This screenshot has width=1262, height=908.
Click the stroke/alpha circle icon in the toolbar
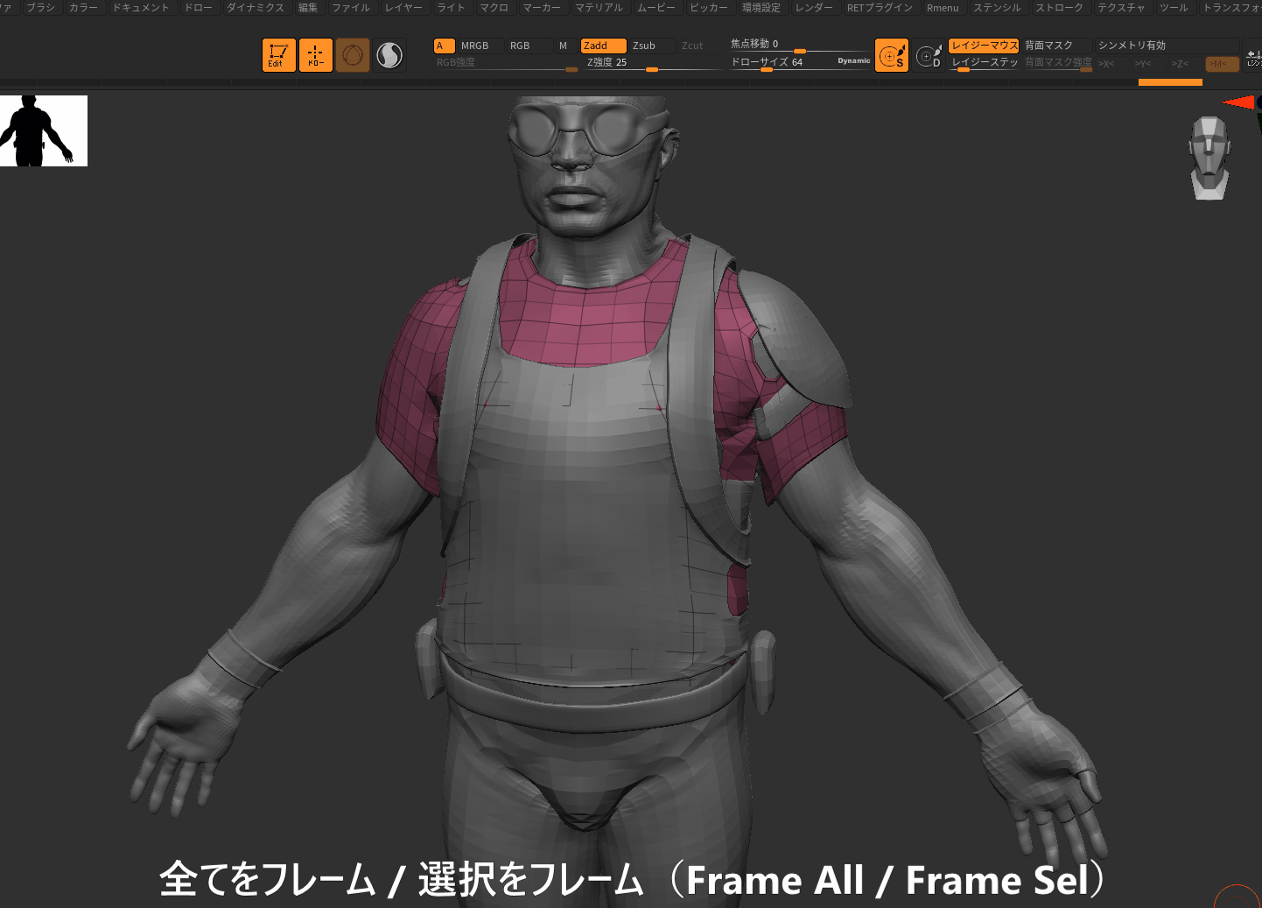(x=352, y=54)
